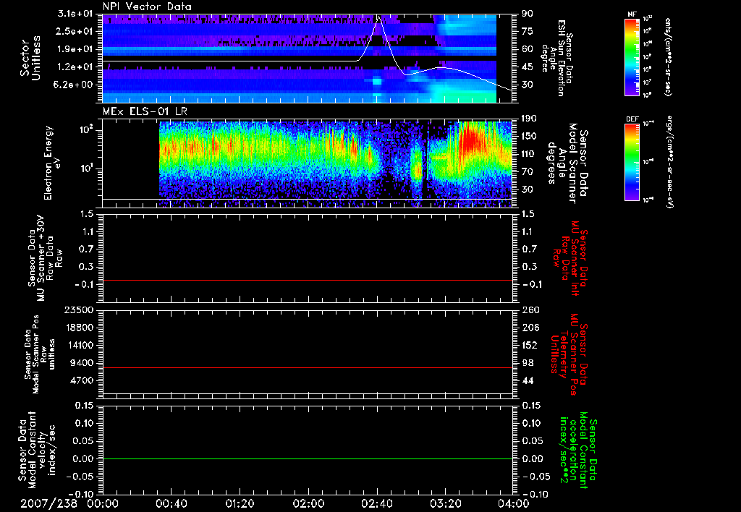The height and width of the screenshot is (512, 741).
Task: Click the 04:00 time tick label
Action: 514,503
